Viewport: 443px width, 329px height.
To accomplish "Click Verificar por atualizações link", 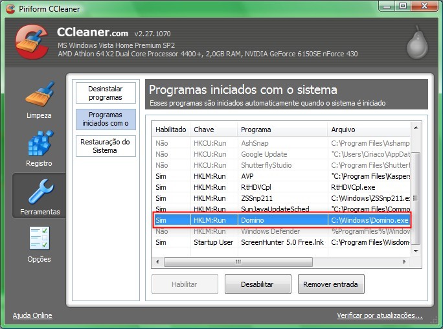I will coord(380,315).
